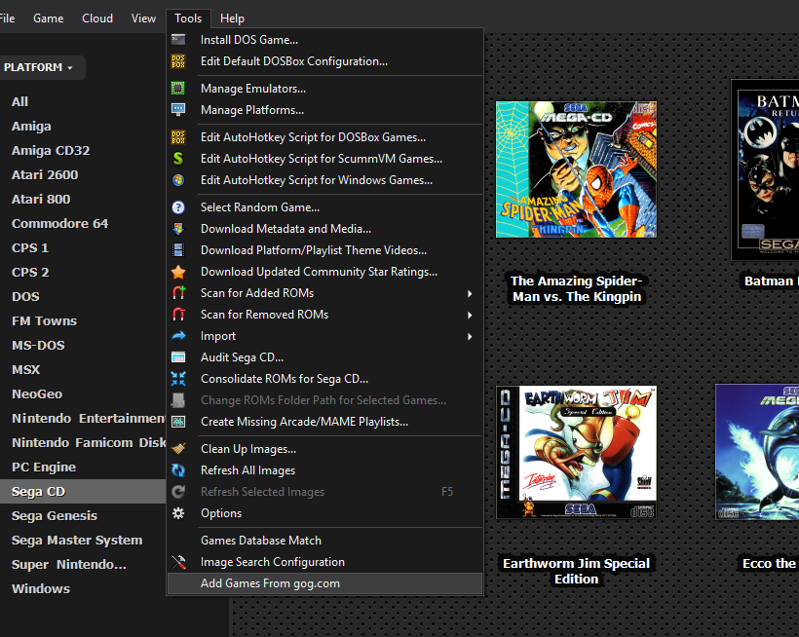Click the Earthworm Jim Special Edition title

point(576,572)
